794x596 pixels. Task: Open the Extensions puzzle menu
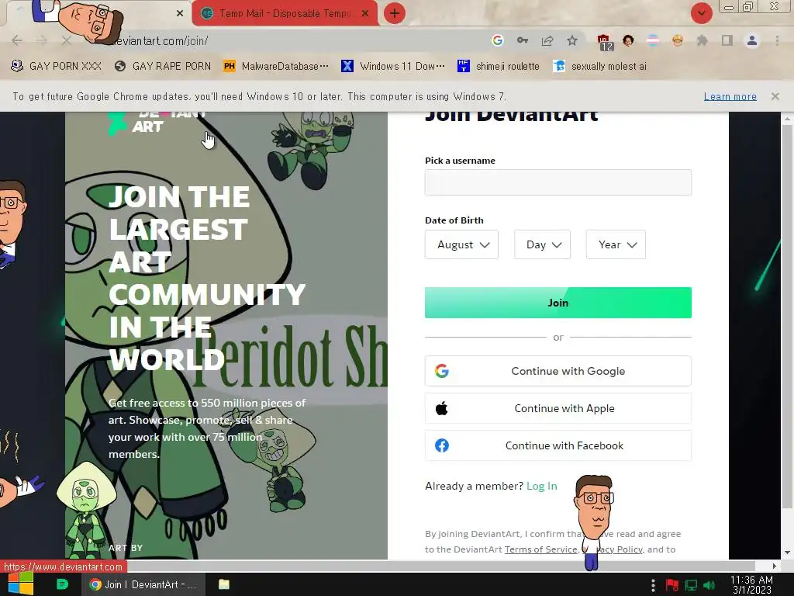coord(702,40)
